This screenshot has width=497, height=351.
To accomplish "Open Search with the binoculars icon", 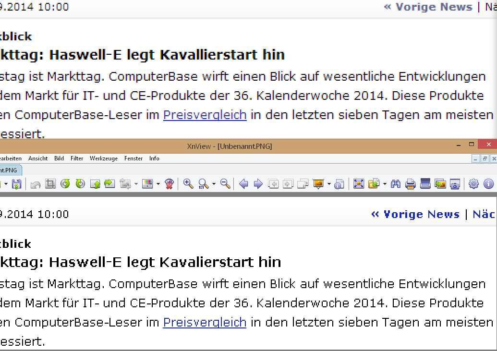I will 396,184.
